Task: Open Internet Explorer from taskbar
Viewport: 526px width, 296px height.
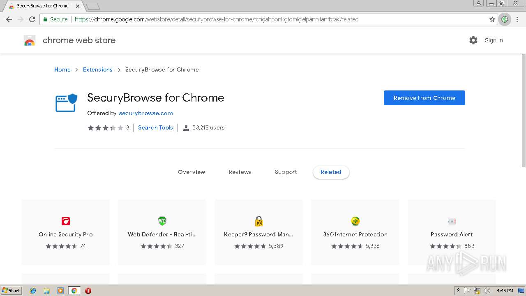Action: click(x=33, y=291)
